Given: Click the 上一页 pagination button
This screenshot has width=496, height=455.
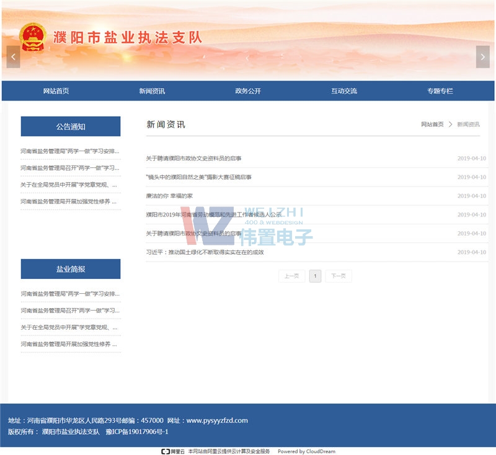Looking at the screenshot, I should click(x=291, y=276).
